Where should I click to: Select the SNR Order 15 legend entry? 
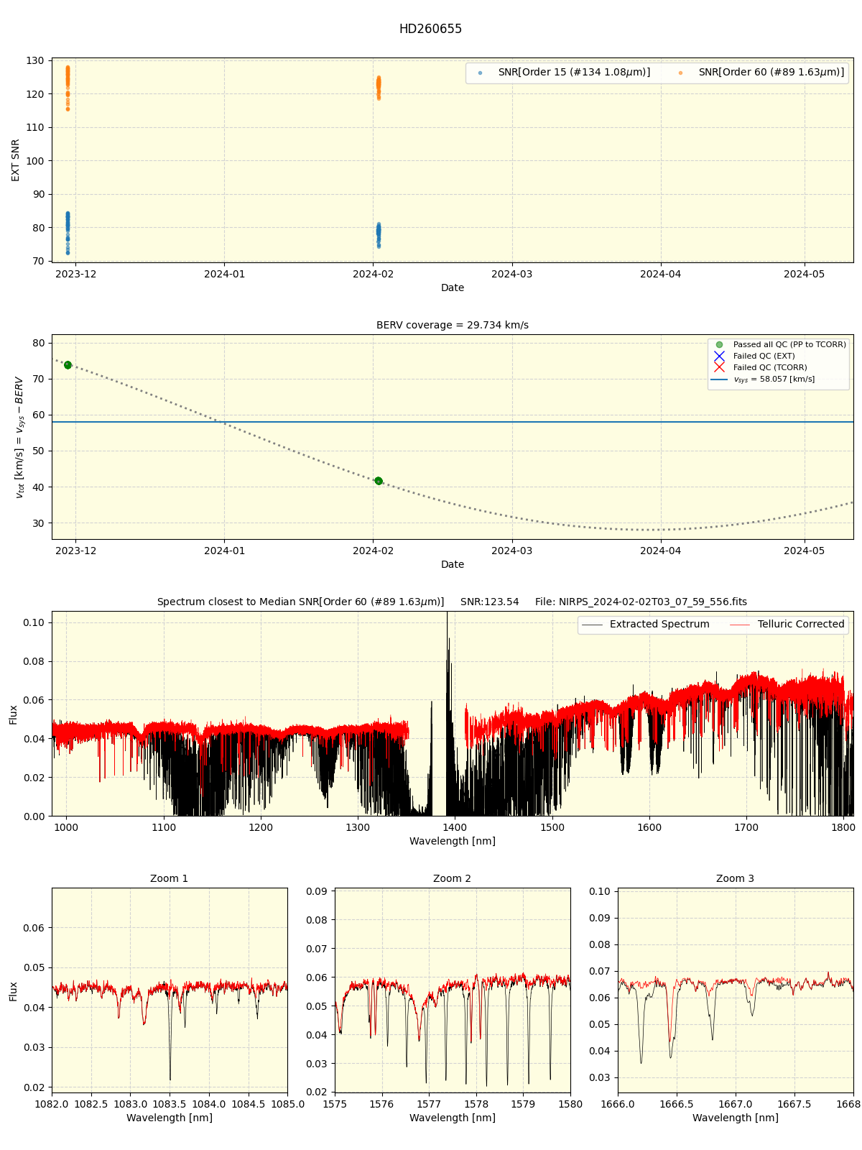click(x=565, y=73)
